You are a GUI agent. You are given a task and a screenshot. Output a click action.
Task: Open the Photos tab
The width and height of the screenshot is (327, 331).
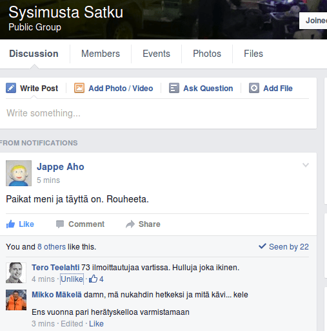click(x=207, y=54)
